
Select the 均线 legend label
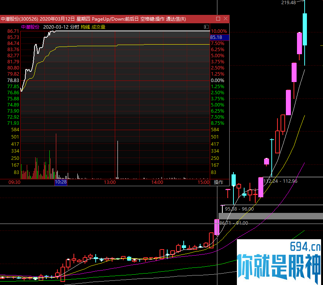click(85, 27)
